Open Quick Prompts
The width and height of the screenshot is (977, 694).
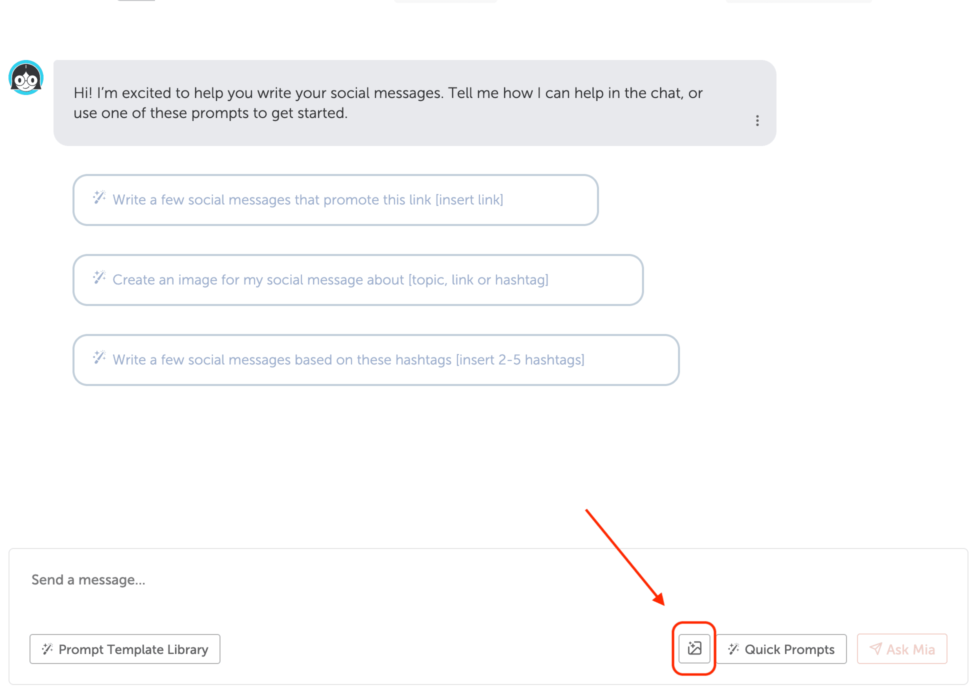tap(782, 648)
